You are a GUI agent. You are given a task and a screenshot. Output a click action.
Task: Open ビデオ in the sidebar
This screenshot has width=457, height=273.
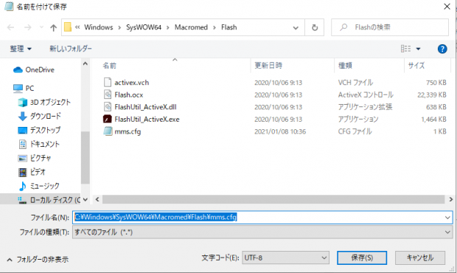point(38,172)
